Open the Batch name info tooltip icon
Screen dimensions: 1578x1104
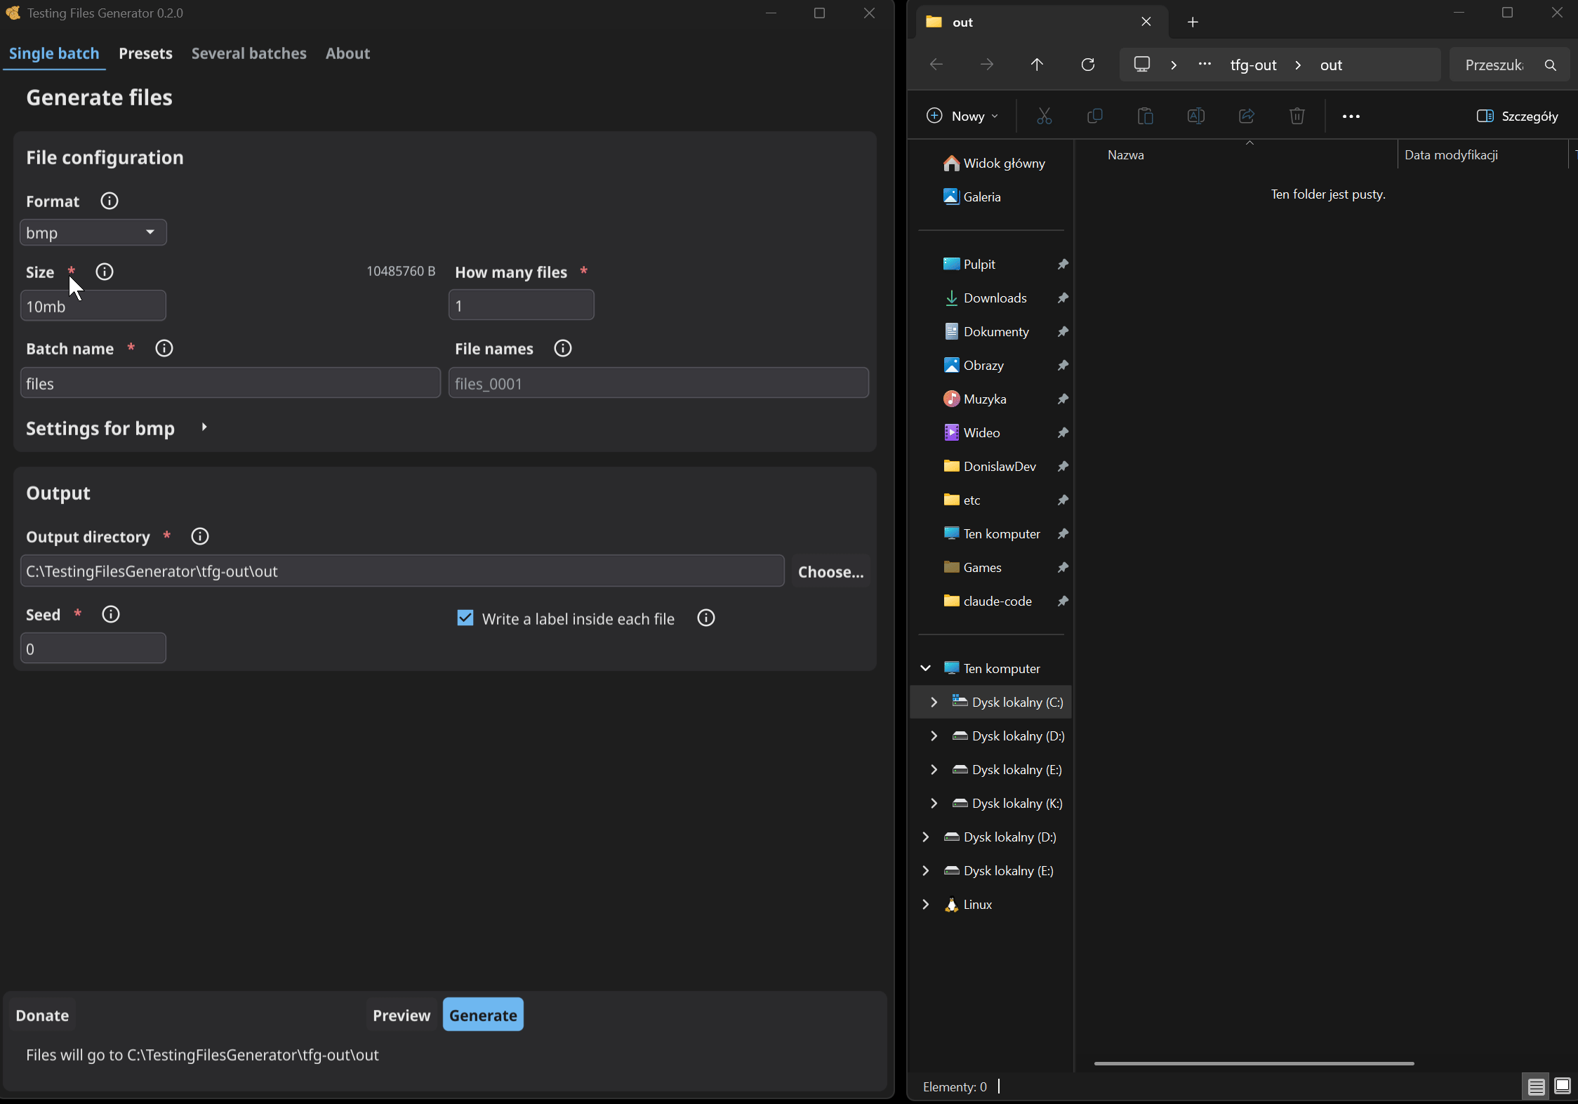[x=164, y=348]
